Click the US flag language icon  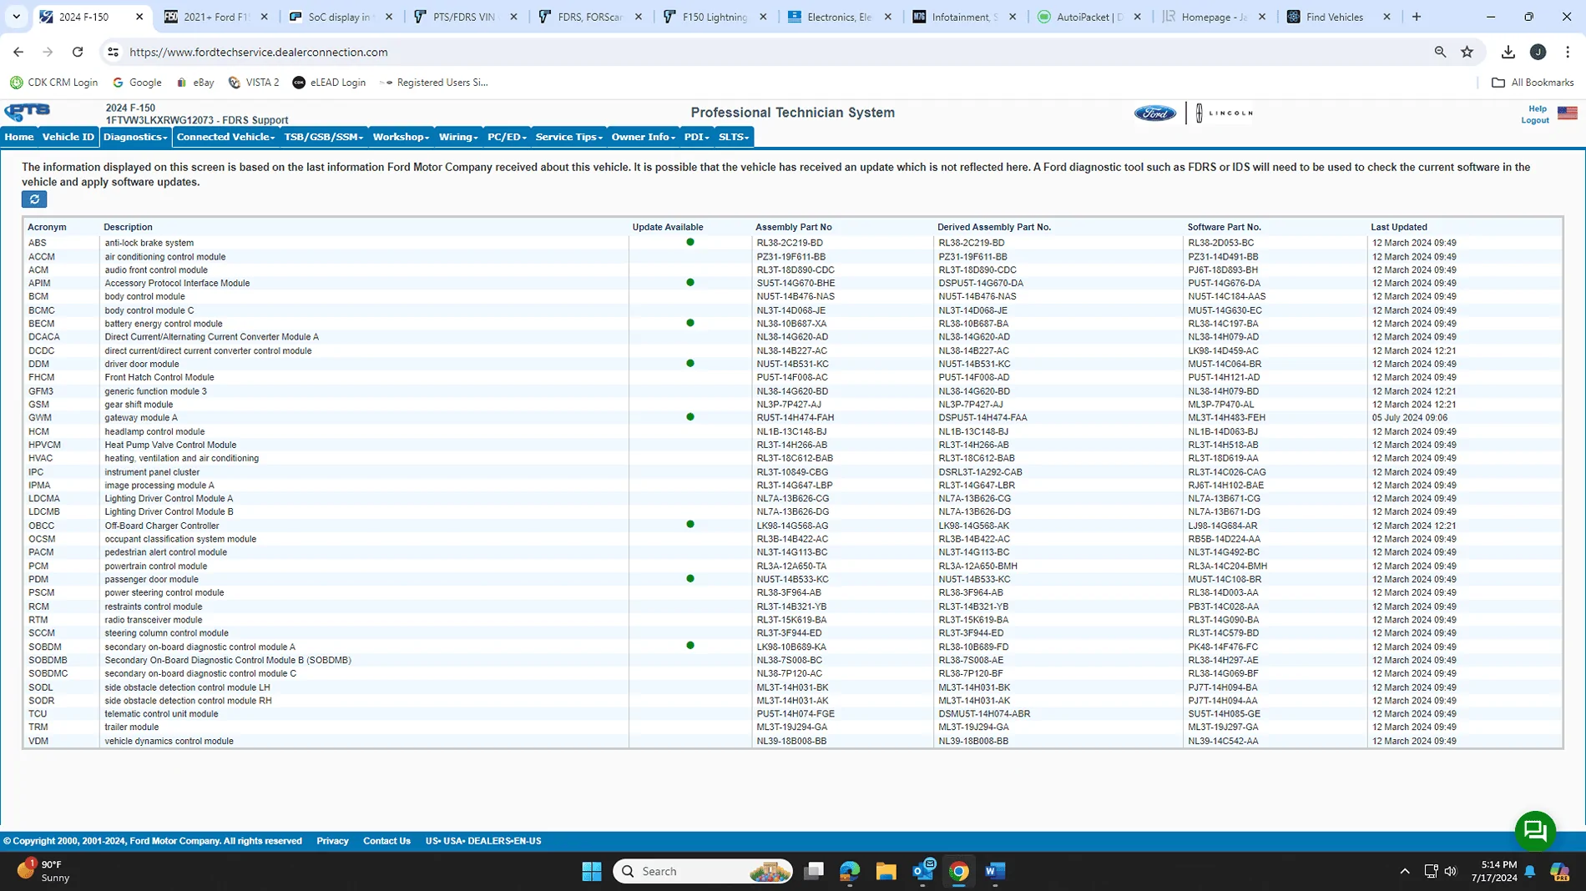1567,113
